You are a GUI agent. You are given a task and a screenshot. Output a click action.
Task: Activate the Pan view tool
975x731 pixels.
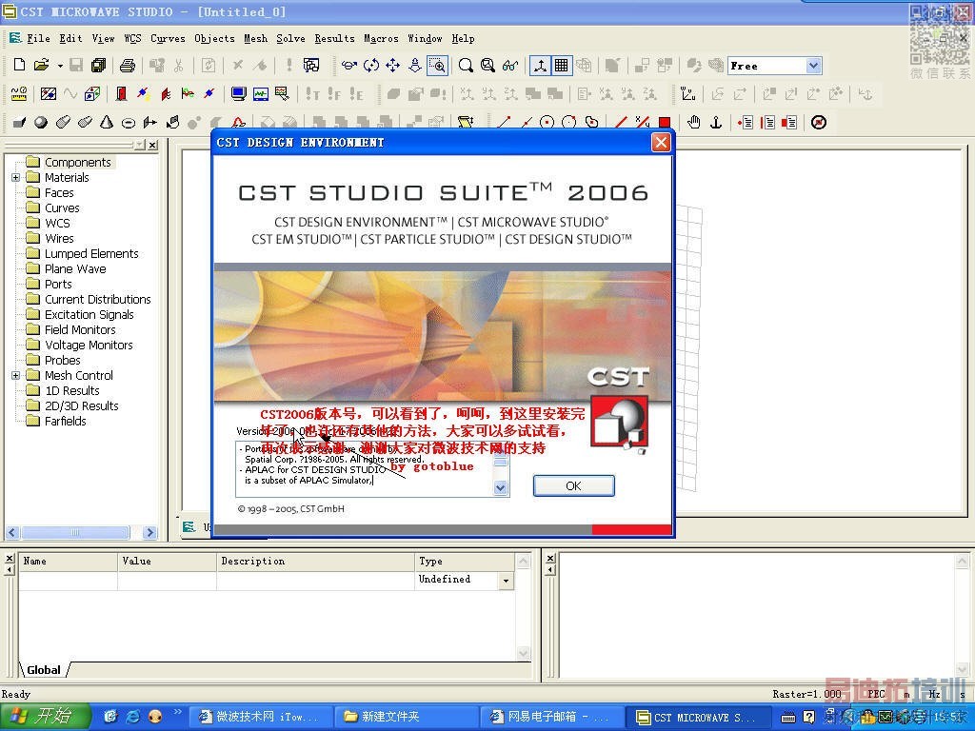click(392, 66)
